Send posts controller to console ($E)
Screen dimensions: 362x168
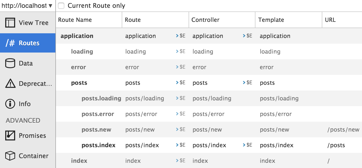(248, 83)
